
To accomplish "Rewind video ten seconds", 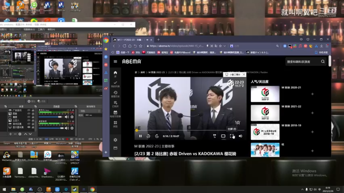I will click(148, 136).
